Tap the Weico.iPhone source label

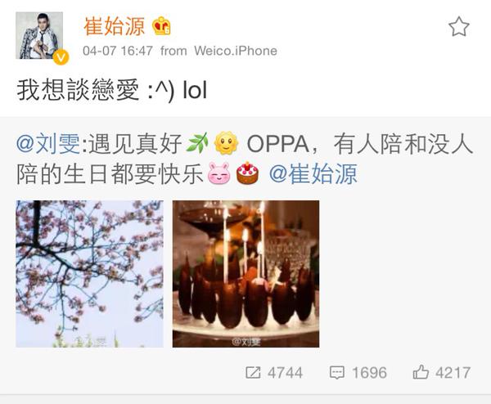236,51
